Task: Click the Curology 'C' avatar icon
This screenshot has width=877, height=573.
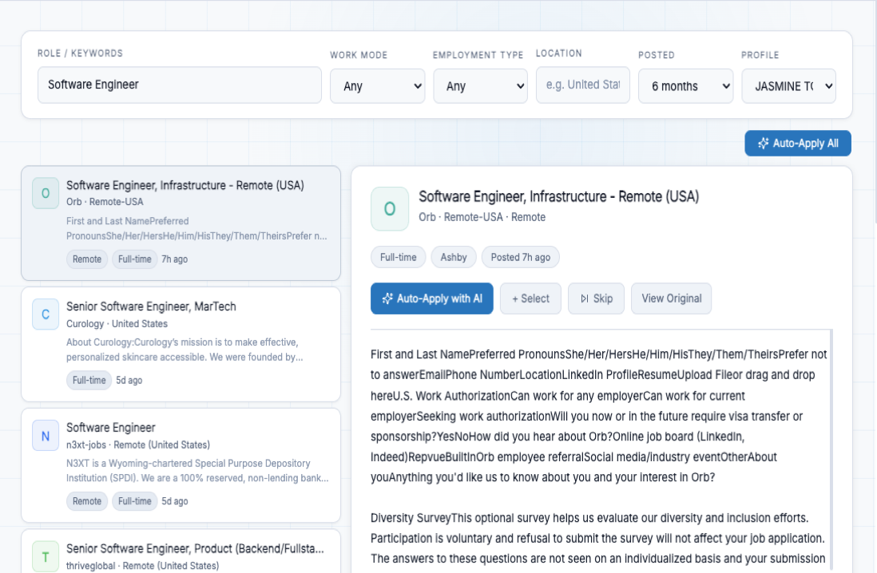Action: point(46,314)
